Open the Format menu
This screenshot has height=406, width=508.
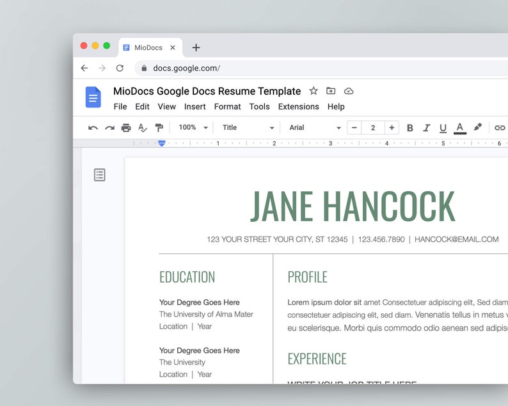[x=227, y=107]
